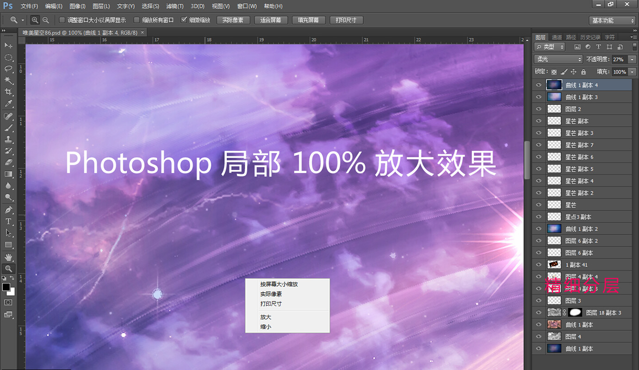Enable 调整窗口大小以满屏显示 checkbox

click(62, 20)
